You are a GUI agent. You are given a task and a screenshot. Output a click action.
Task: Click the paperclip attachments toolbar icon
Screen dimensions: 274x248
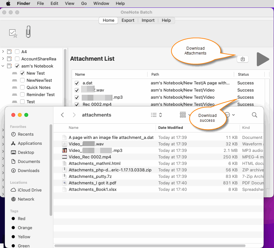pos(28,32)
